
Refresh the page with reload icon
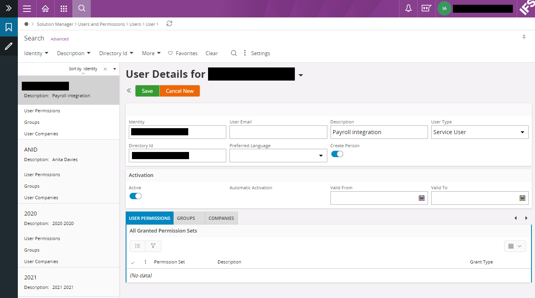point(169,24)
